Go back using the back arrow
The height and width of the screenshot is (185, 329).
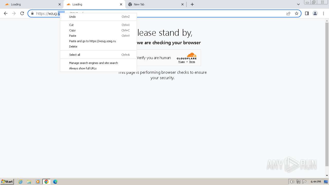coord(6,13)
